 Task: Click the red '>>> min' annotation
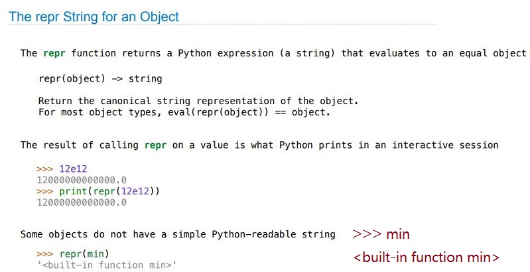381,234
